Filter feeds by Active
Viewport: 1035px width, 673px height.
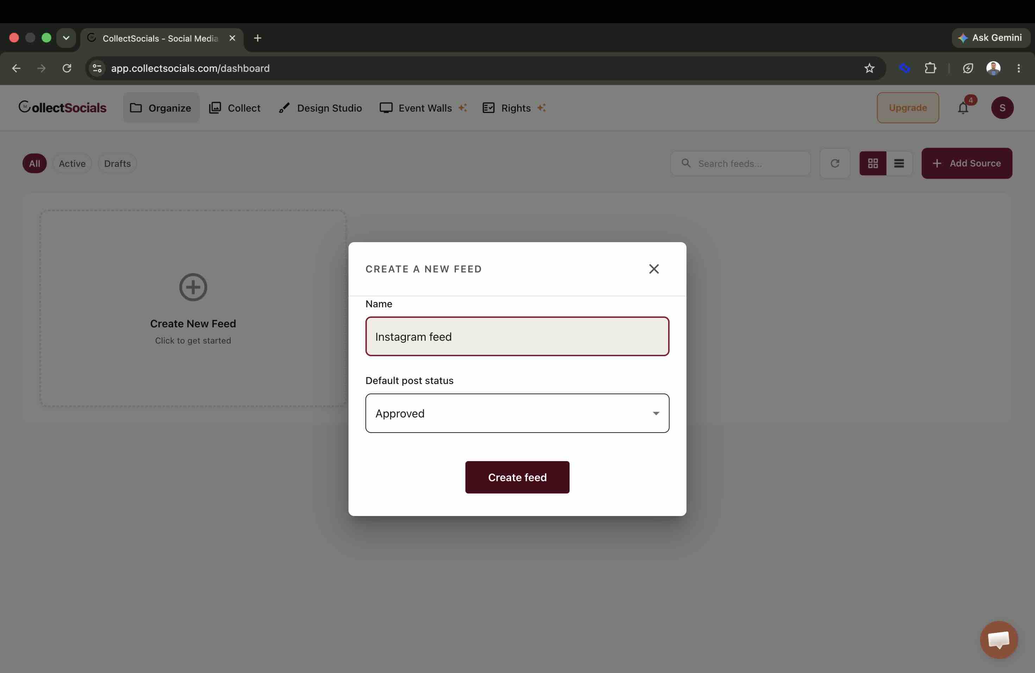[72, 163]
